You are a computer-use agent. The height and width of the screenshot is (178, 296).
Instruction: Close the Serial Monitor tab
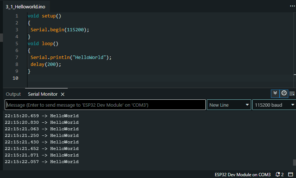63,94
